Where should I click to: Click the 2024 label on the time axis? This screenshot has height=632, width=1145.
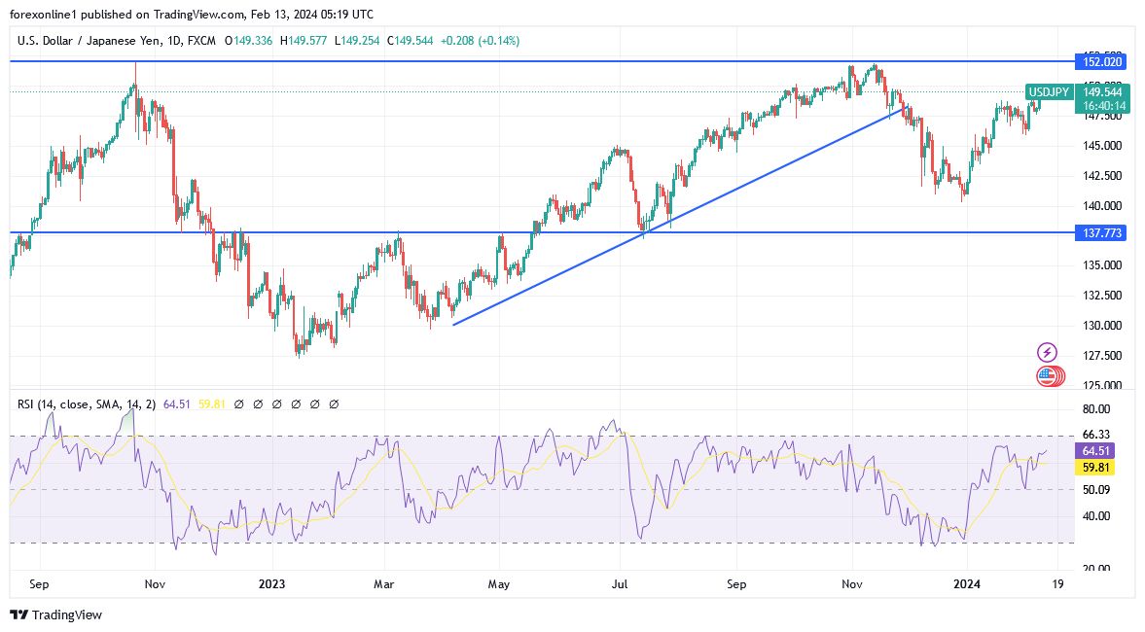coord(968,584)
